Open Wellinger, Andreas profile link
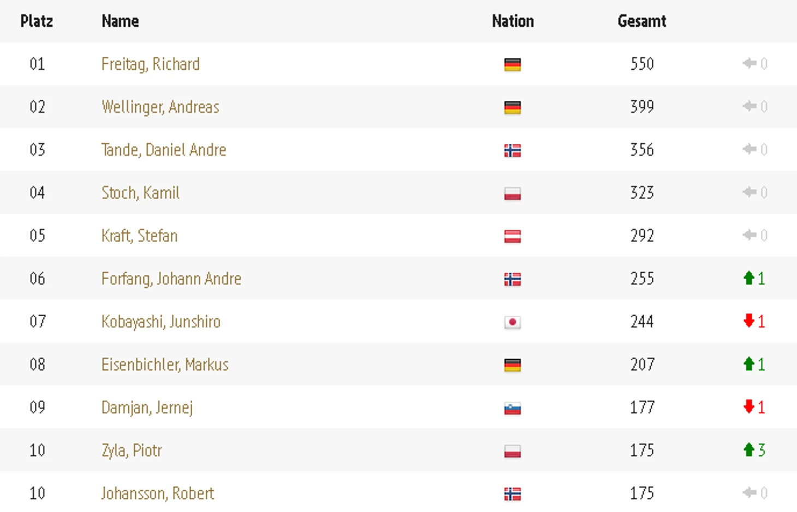 point(160,107)
